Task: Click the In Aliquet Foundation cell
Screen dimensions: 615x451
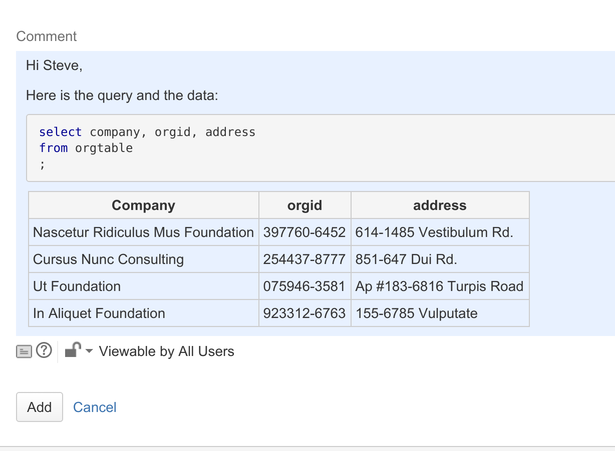Action: click(x=144, y=313)
